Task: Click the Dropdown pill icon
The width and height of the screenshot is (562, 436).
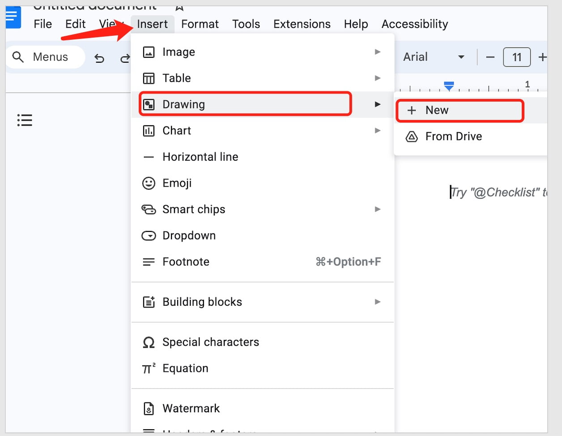Action: pyautogui.click(x=149, y=235)
